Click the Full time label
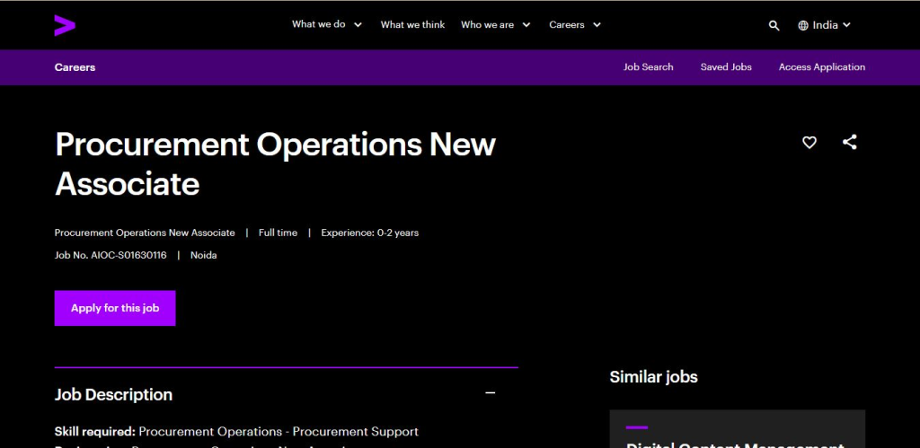Viewport: 920px width, 448px height. pyautogui.click(x=278, y=233)
